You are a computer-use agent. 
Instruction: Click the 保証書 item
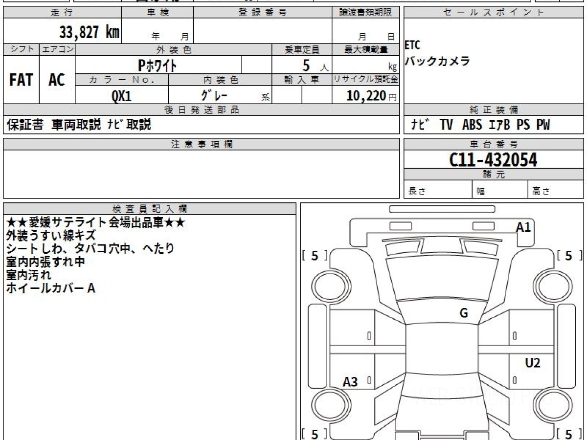25,125
